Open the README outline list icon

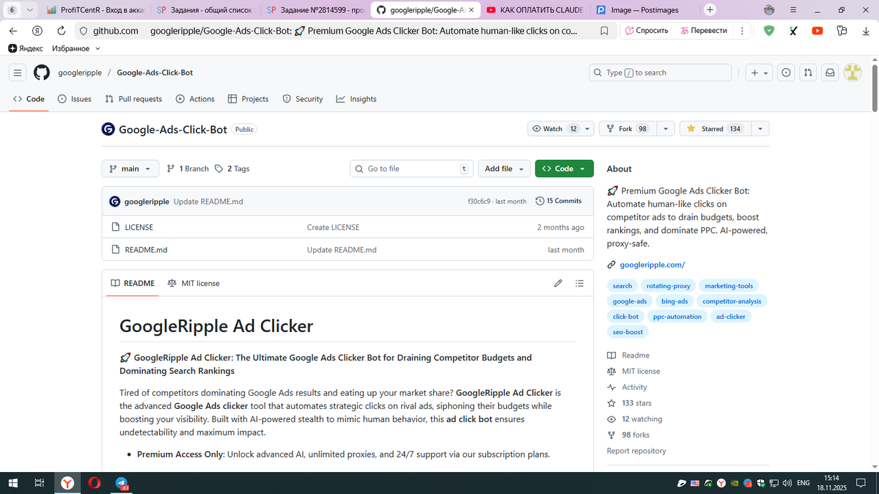(x=580, y=283)
